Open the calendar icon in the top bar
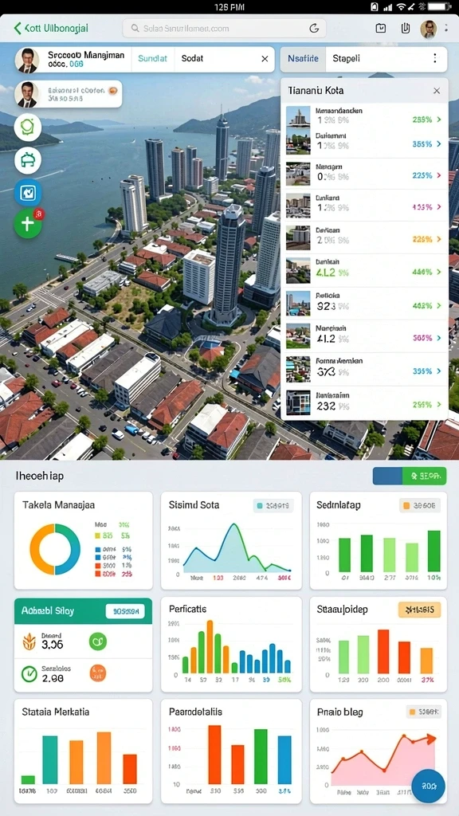459x816 pixels. click(380, 28)
